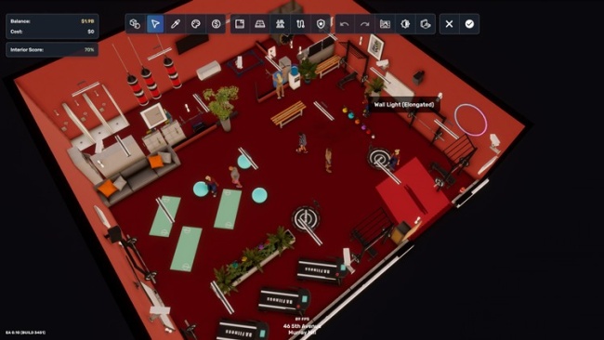Viewport: 604px width, 340px height.
Task: Click the Cost $0 value
Action: click(91, 32)
